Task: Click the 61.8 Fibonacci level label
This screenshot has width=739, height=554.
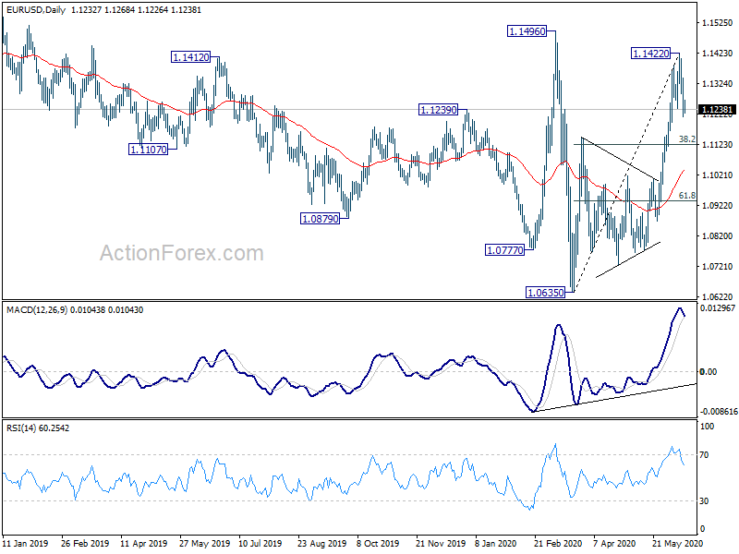Action: pos(686,196)
